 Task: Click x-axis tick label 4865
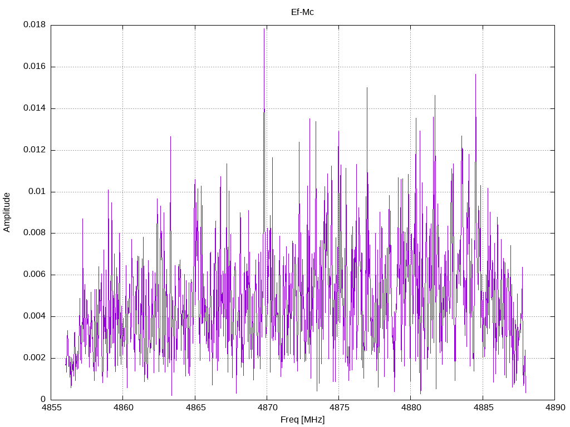point(195,408)
